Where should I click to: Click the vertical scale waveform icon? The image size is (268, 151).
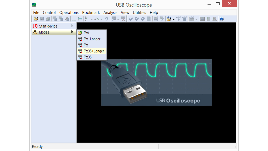click(x=87, y=19)
